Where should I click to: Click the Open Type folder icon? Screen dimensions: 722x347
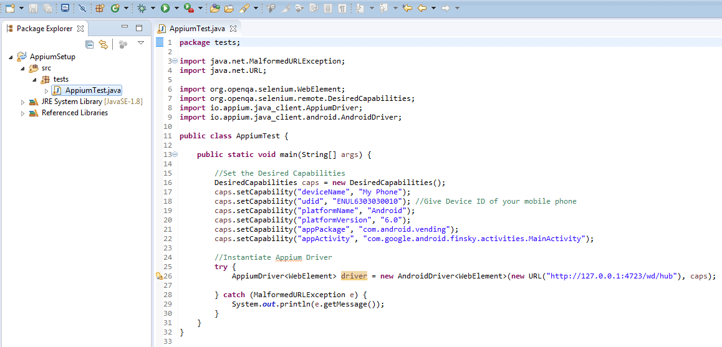(x=214, y=8)
